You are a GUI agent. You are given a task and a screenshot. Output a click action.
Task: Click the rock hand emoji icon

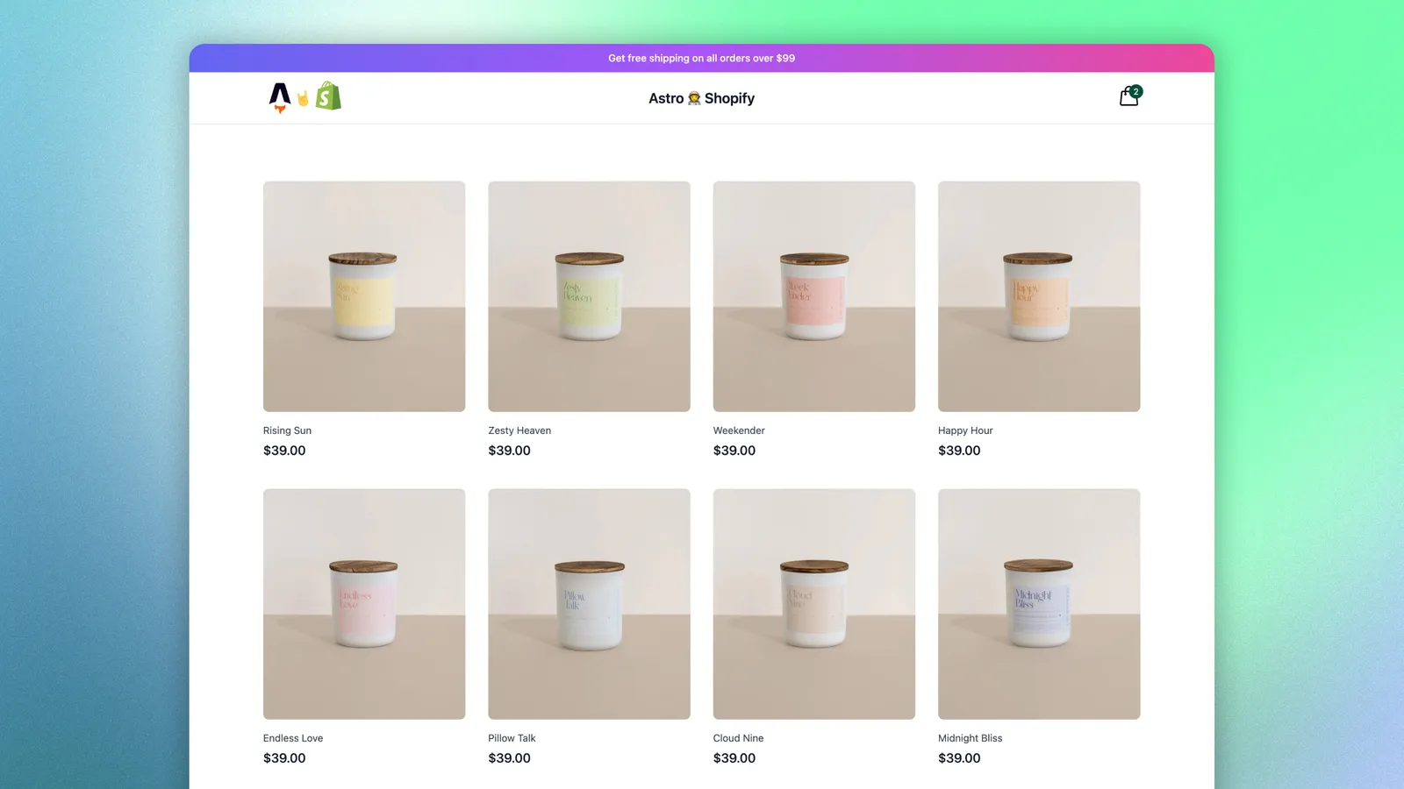(303, 98)
